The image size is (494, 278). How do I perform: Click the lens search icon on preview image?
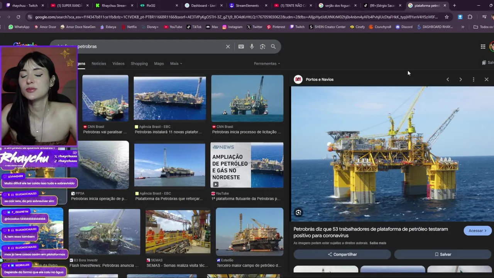click(298, 212)
